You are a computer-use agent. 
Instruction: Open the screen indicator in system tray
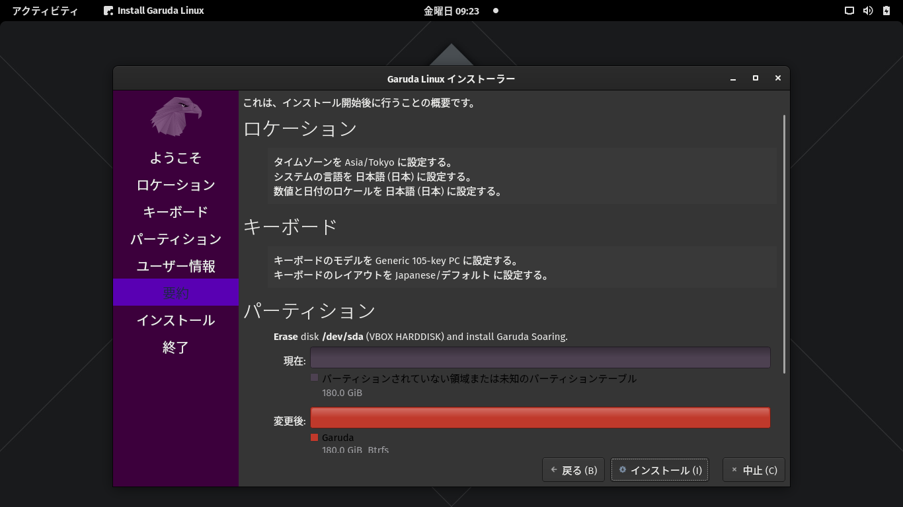pyautogui.click(x=849, y=11)
